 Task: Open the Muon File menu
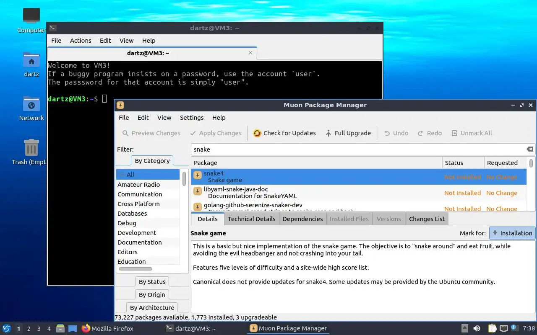point(124,118)
